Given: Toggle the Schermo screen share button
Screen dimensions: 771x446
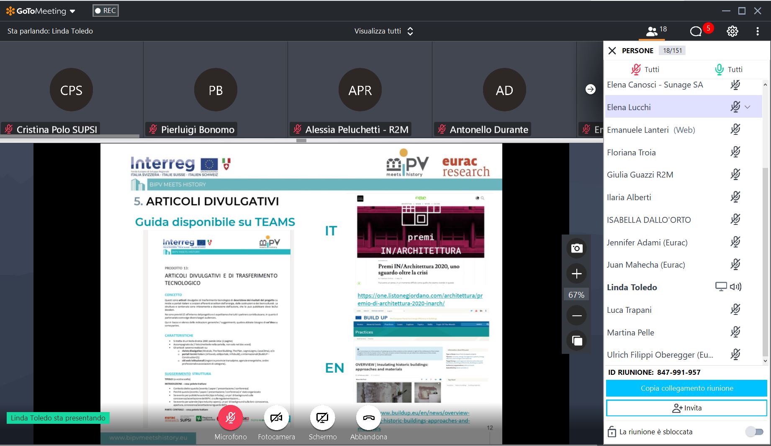Looking at the screenshot, I should 322,418.
